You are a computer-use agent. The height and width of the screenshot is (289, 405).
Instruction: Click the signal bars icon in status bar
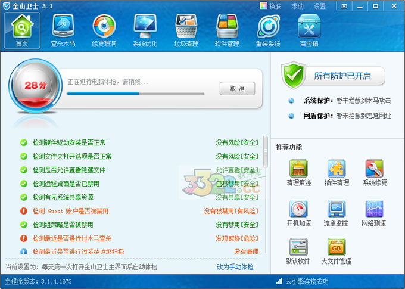click(279, 281)
